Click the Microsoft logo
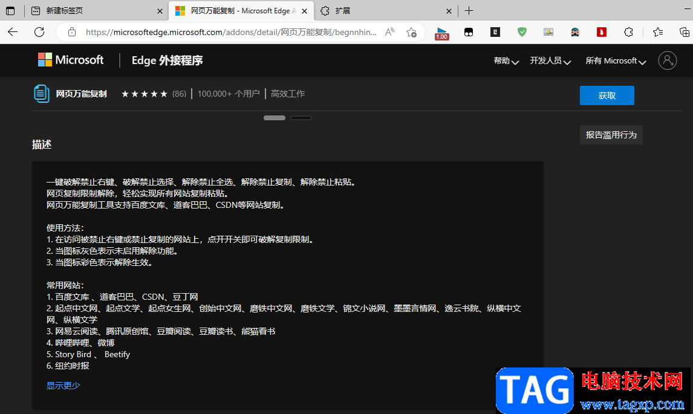 pyautogui.click(x=71, y=60)
